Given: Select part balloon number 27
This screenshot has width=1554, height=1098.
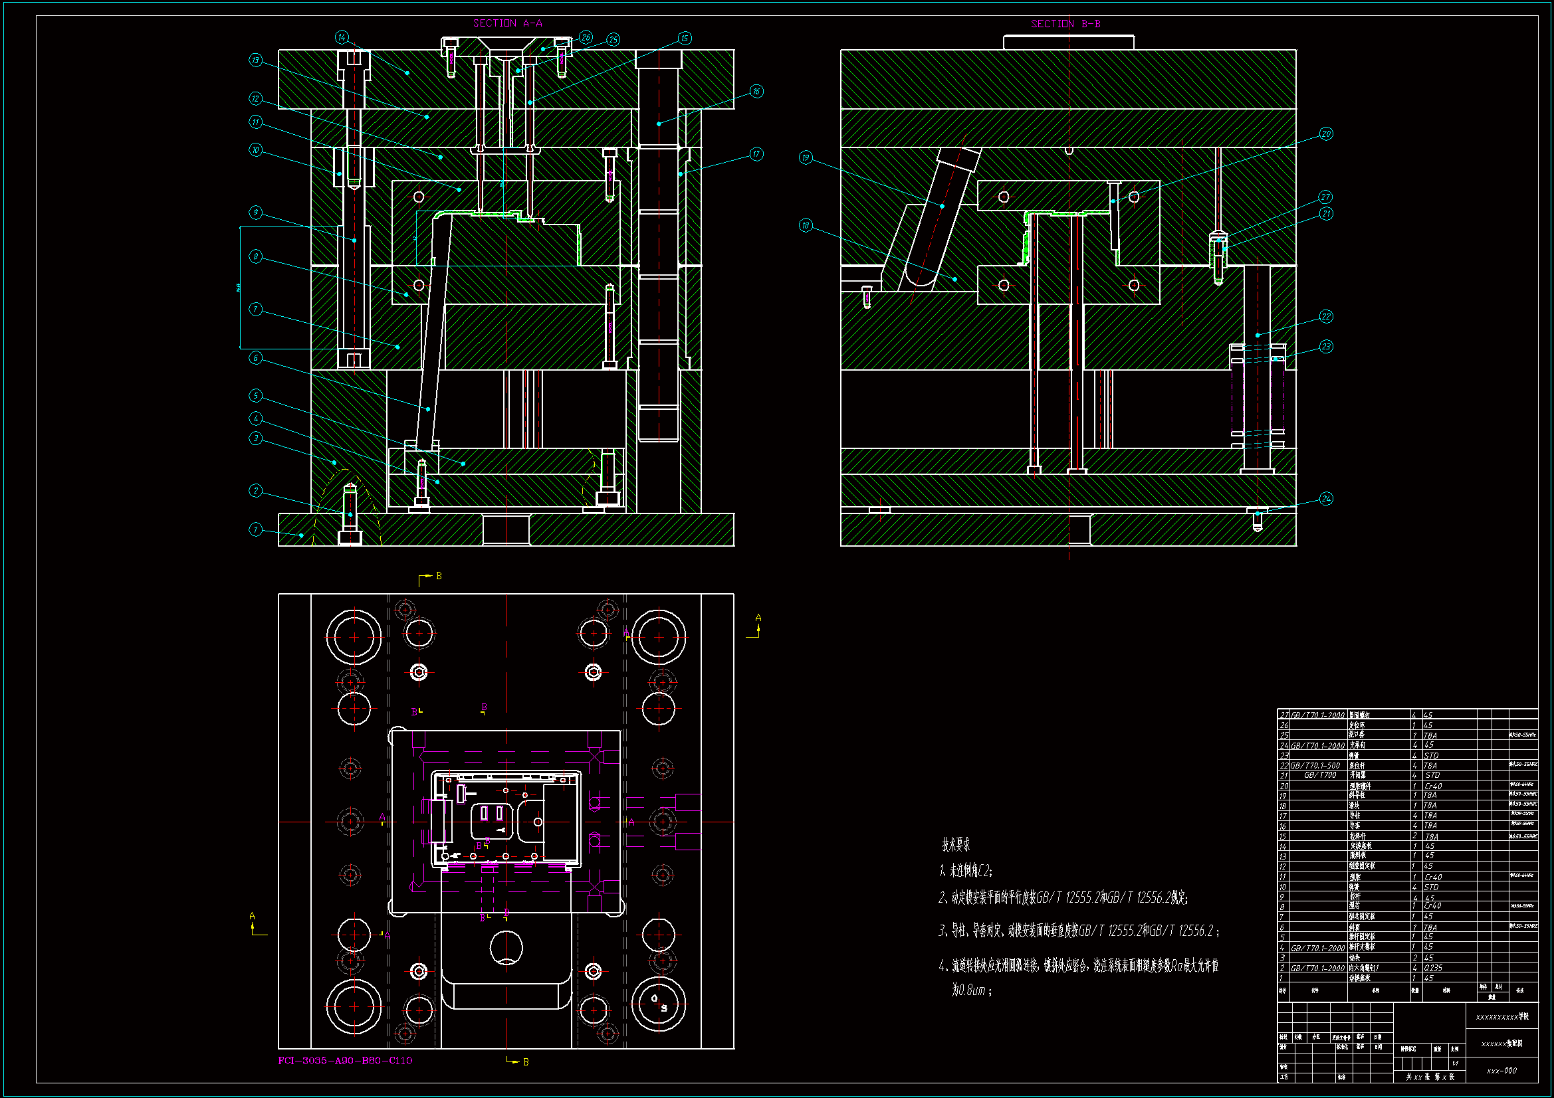Looking at the screenshot, I should pos(1325,197).
